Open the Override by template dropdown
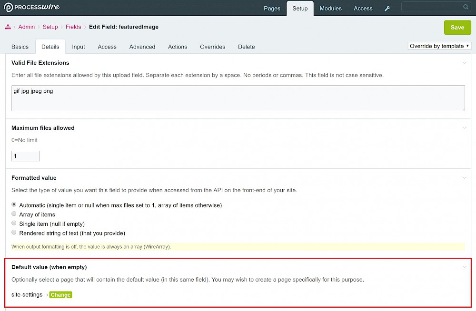The width and height of the screenshot is (476, 311). click(439, 46)
